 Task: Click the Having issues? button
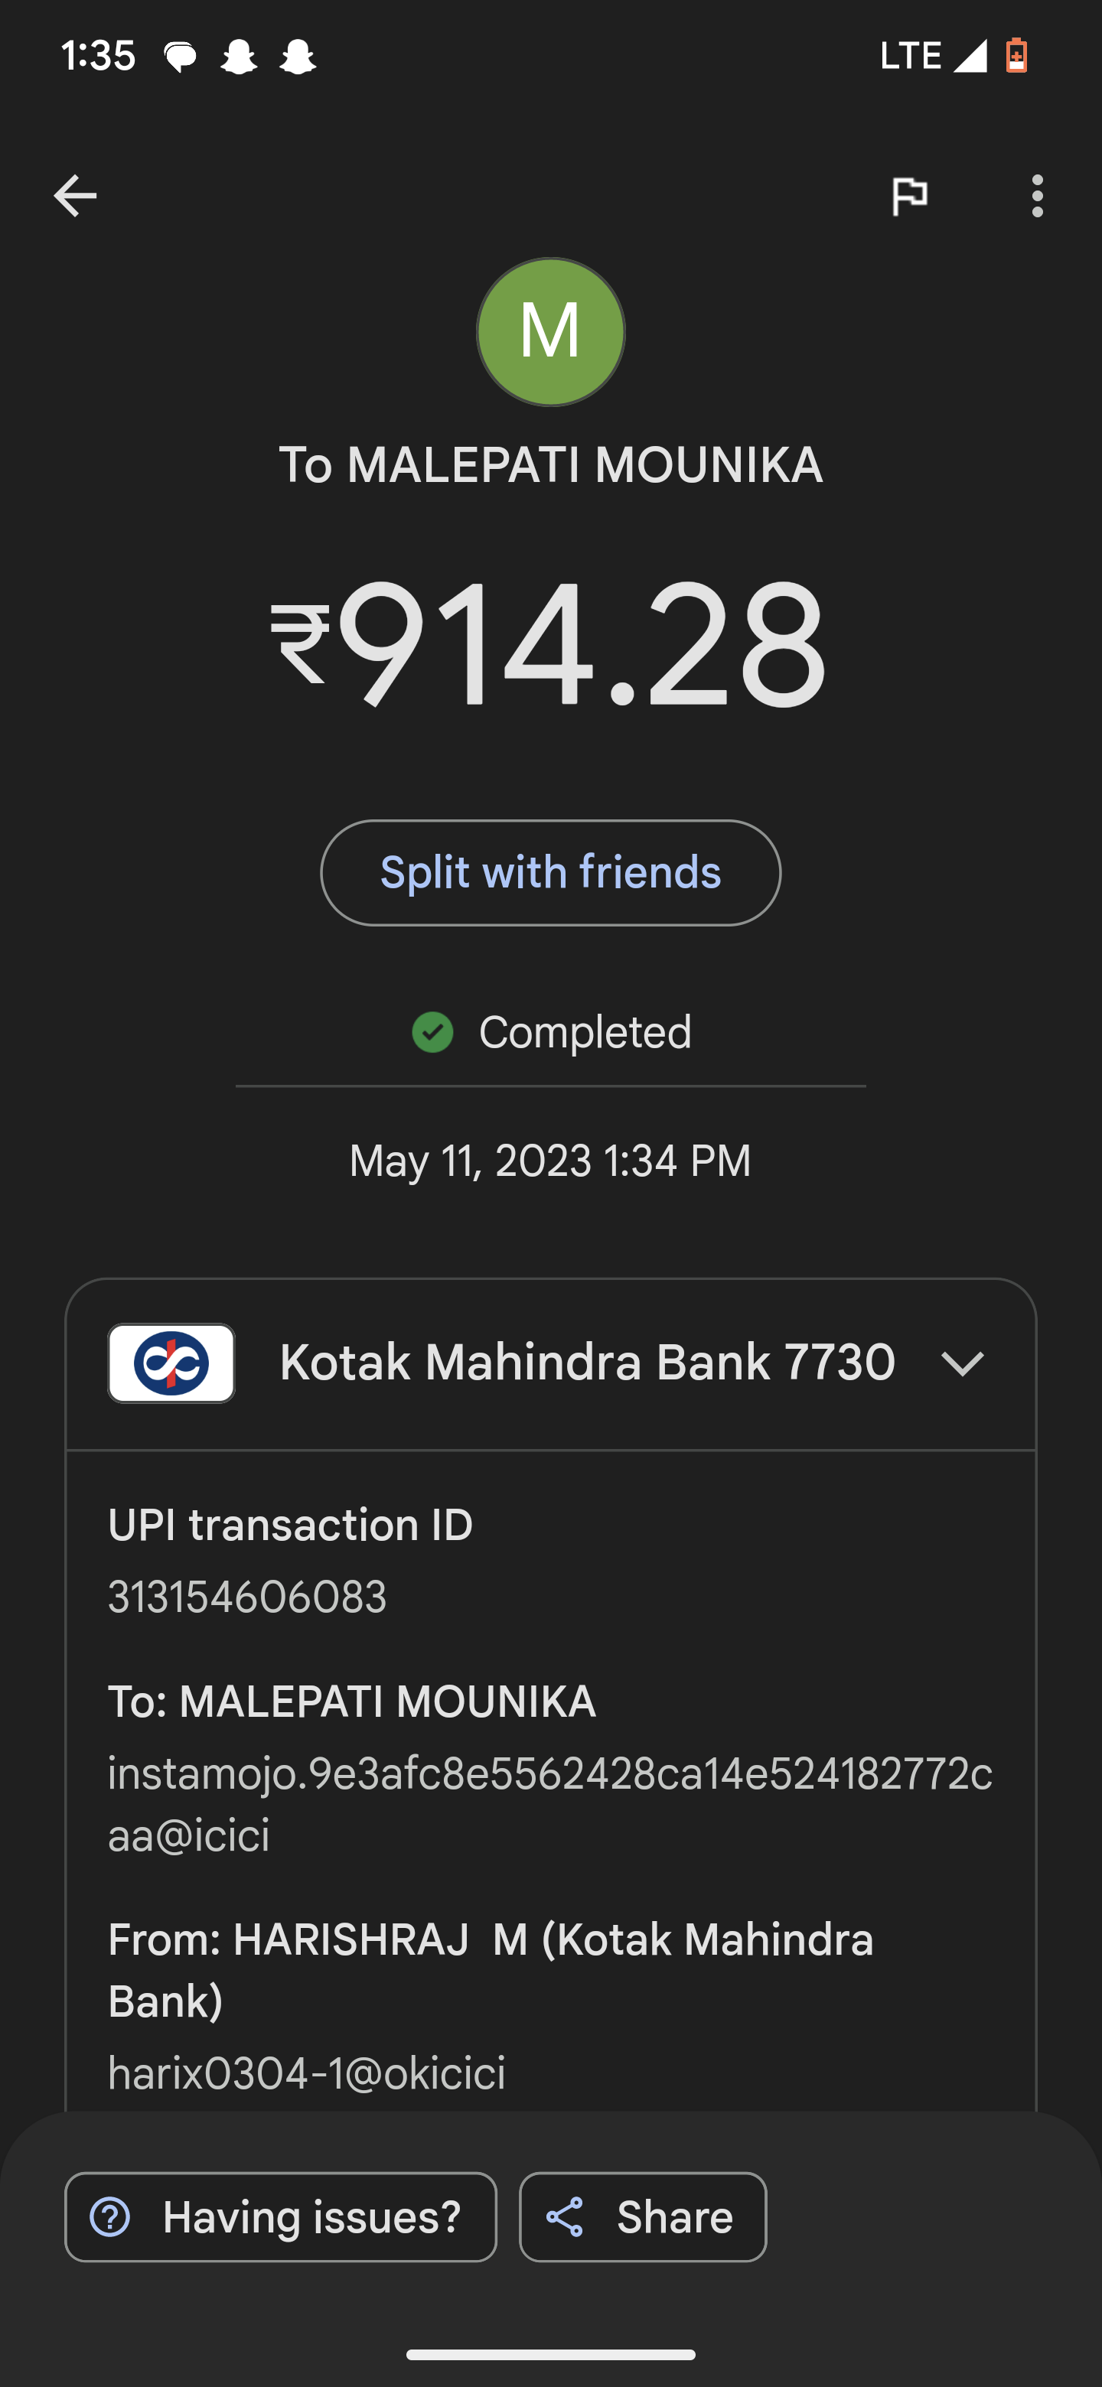coord(281,2217)
